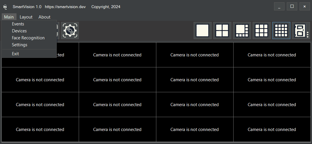Click the SmartVision app logo icon
Image resolution: width=312 pixels, height=144 pixels.
click(5, 7)
